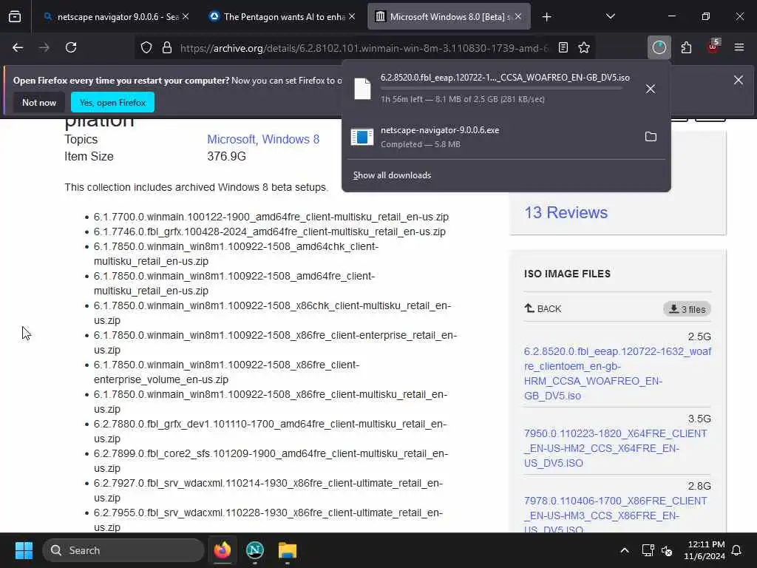The height and width of the screenshot is (568, 757).
Task: Open Show all downloads link
Action: [392, 175]
